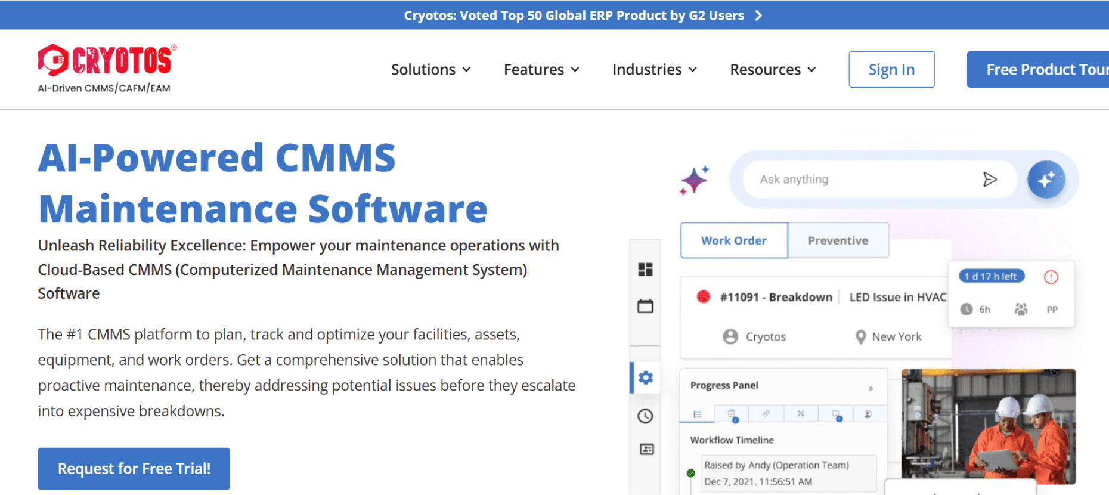Viewport: 1109px width, 495px height.
Task: Switch to the Preventive tab
Action: pyautogui.click(x=838, y=240)
